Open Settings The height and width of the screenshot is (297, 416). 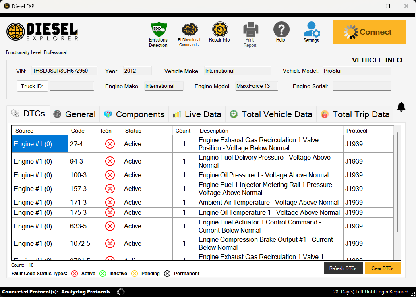click(x=311, y=32)
